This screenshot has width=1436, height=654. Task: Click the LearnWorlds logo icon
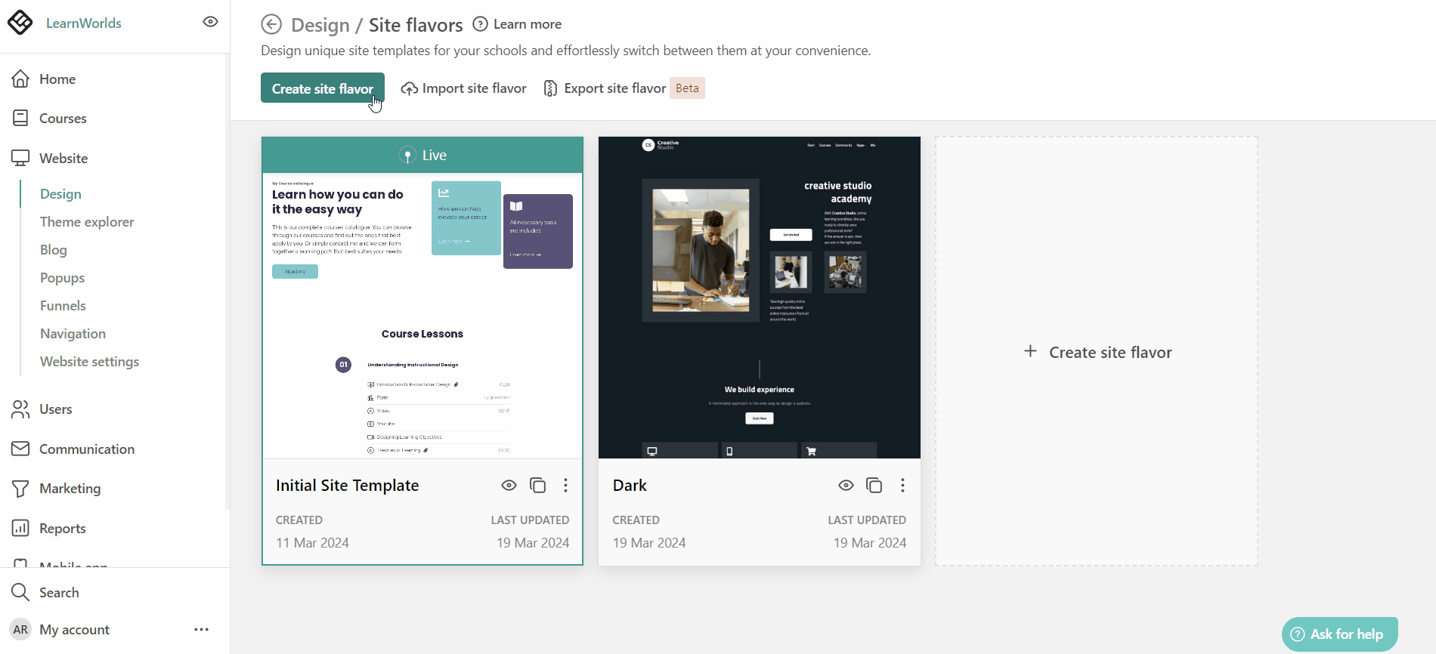tap(20, 23)
